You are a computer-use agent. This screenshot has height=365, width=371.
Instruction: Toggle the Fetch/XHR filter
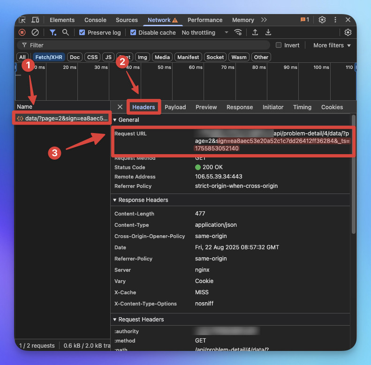pyautogui.click(x=49, y=57)
